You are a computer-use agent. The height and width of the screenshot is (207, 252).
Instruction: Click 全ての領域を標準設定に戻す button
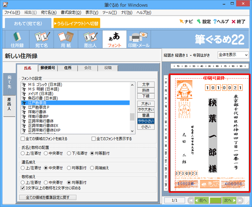tap(48, 197)
